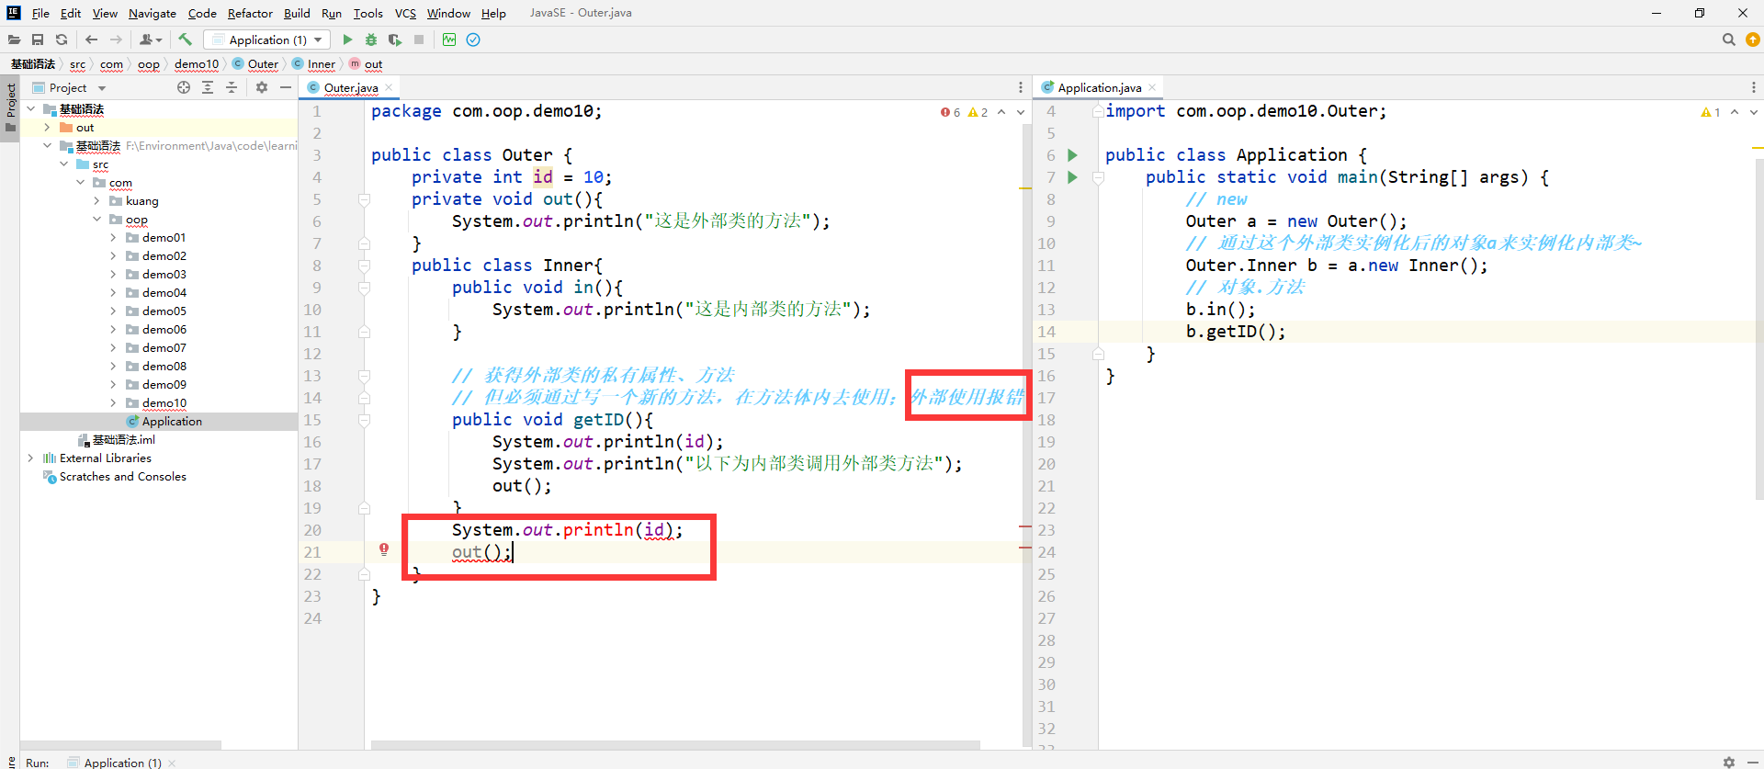The height and width of the screenshot is (769, 1764).
Task: Select Scratches and Consoles in the tree
Action: [122, 477]
